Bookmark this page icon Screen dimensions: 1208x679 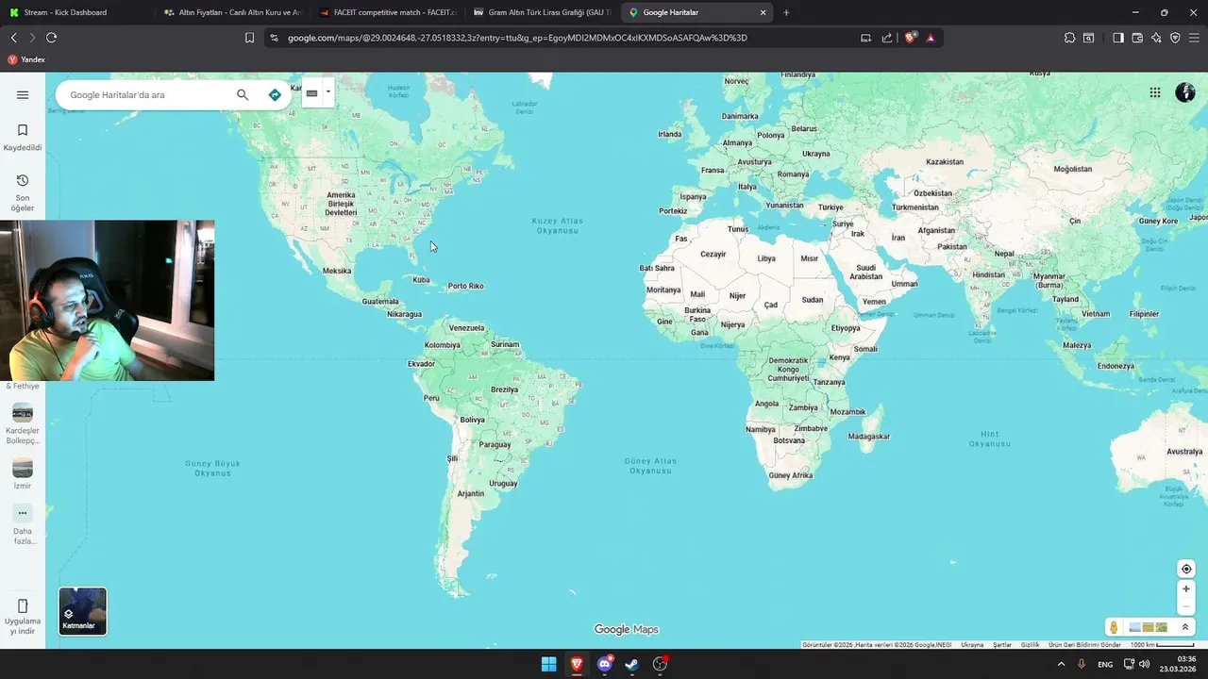click(x=249, y=38)
